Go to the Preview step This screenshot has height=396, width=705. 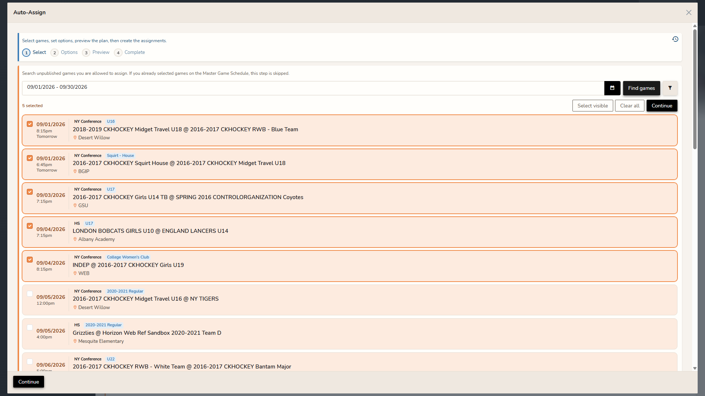click(96, 52)
